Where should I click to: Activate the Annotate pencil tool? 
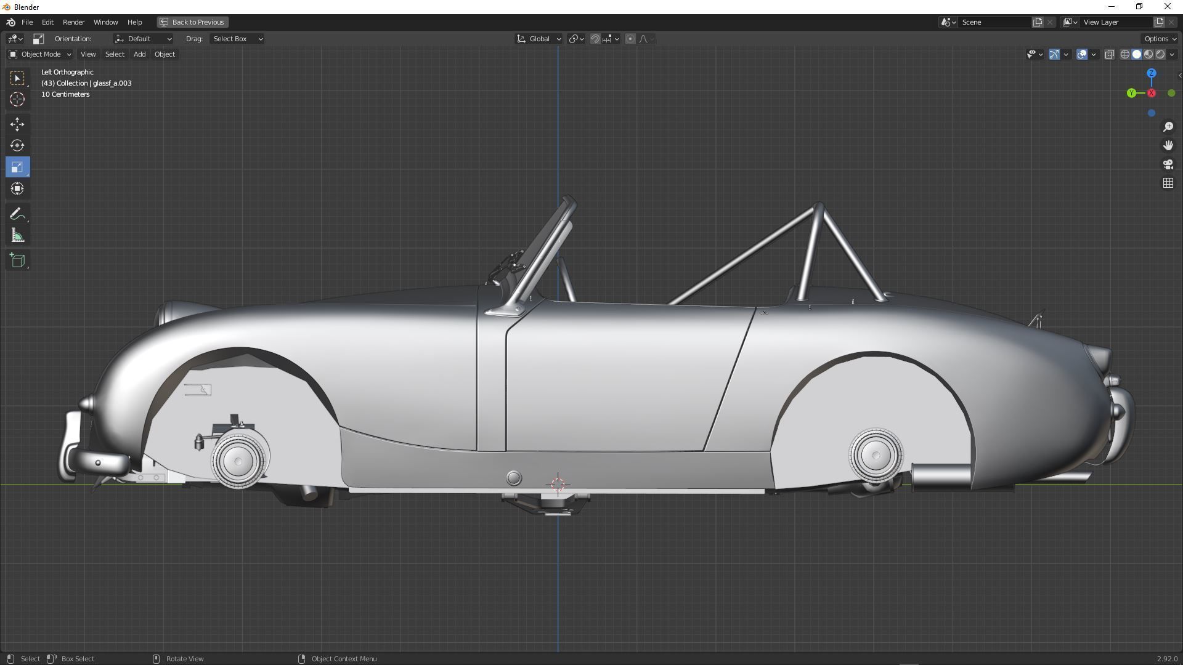pos(17,214)
